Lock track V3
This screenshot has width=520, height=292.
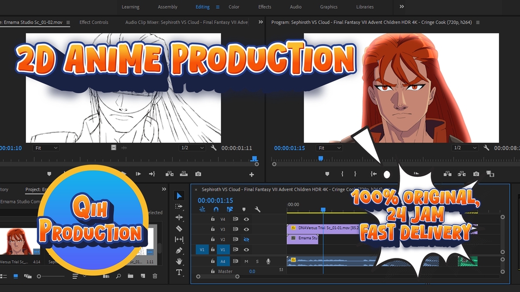212,229
